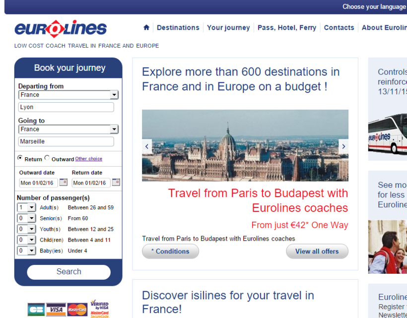Image resolution: width=407 pixels, height=318 pixels.
Task: Open the Return date calendar picker
Action: point(116,183)
